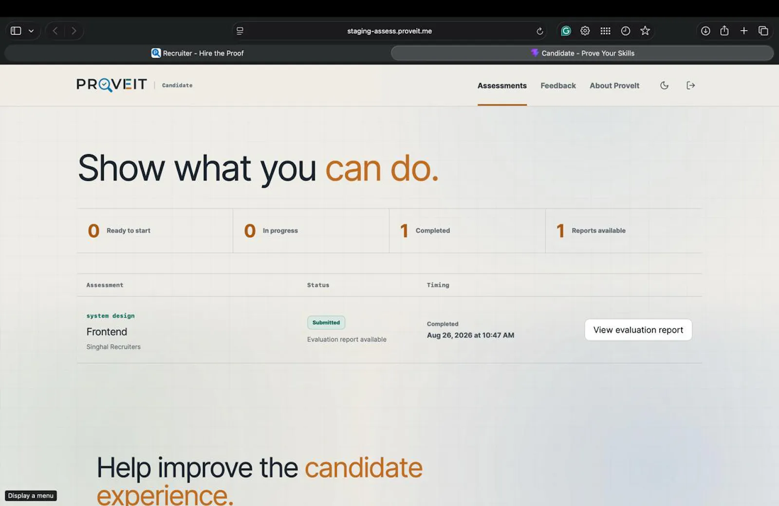This screenshot has height=506, width=779.
Task: Click the staging-assess.proveit.me address field
Action: 389,31
